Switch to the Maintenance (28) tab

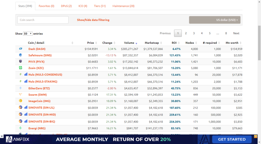(x=123, y=6)
